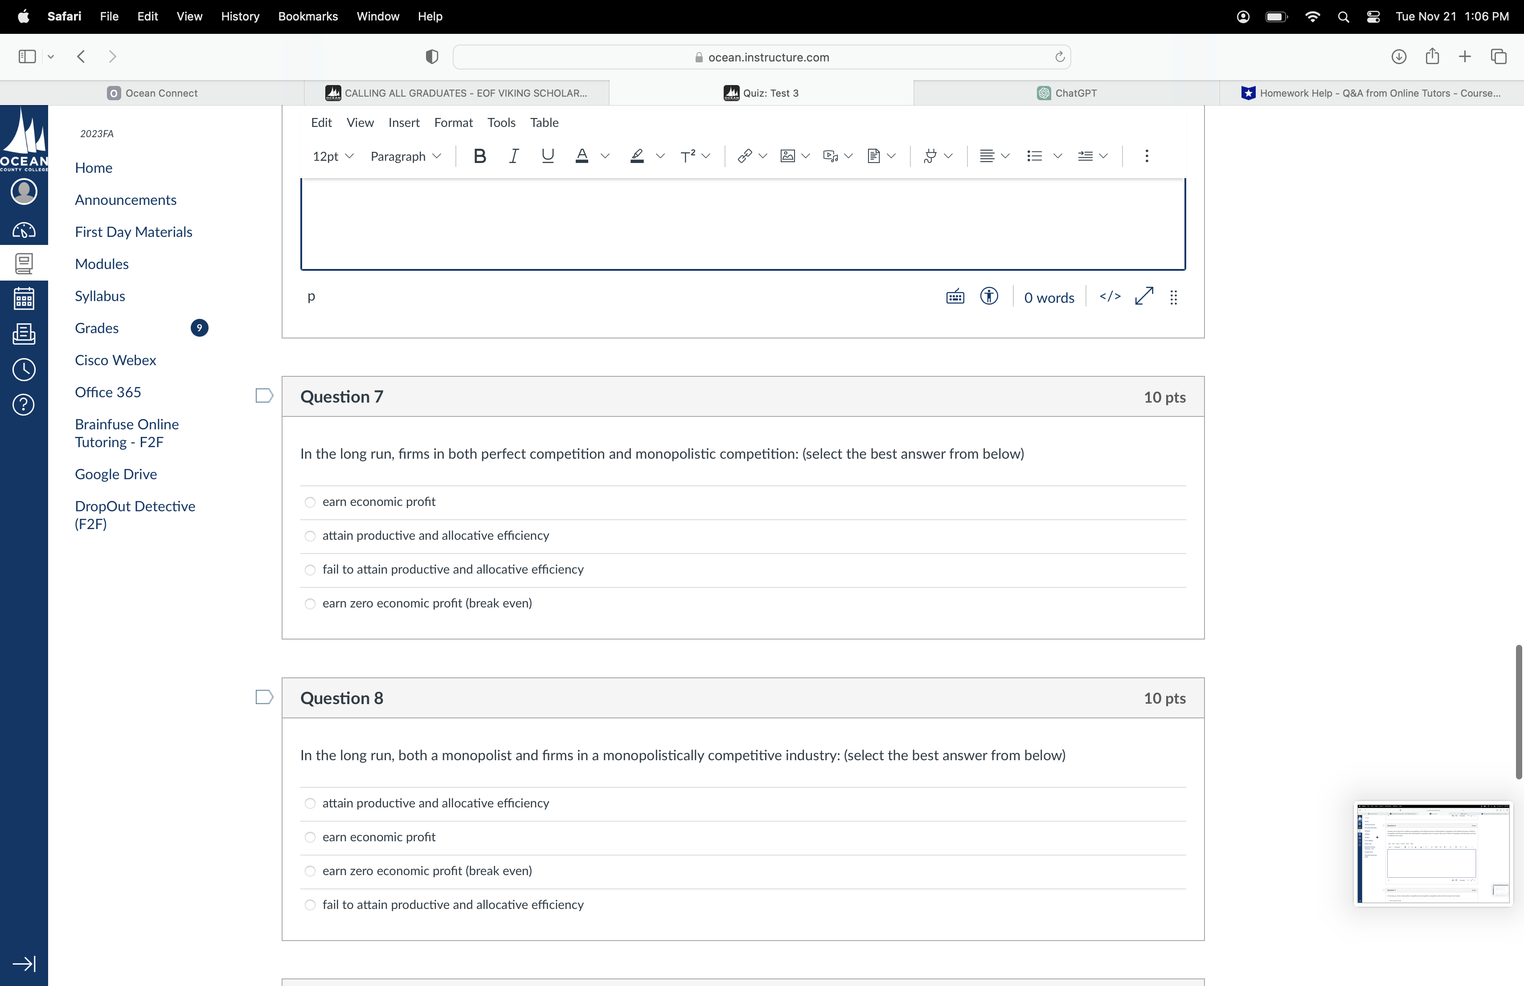Flag Question 7 for review

pyautogui.click(x=264, y=396)
